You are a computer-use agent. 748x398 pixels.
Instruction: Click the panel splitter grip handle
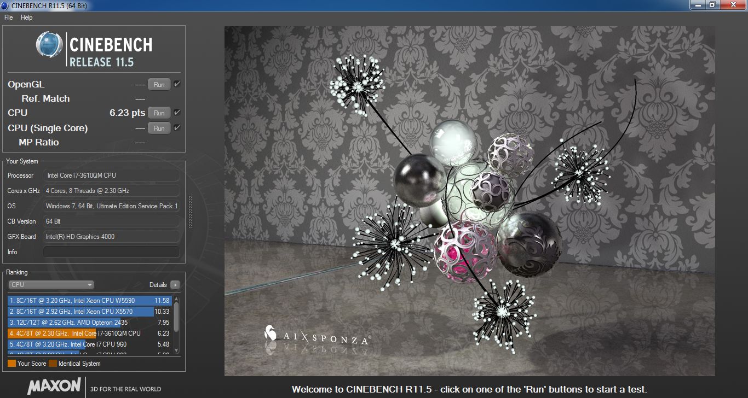point(190,211)
